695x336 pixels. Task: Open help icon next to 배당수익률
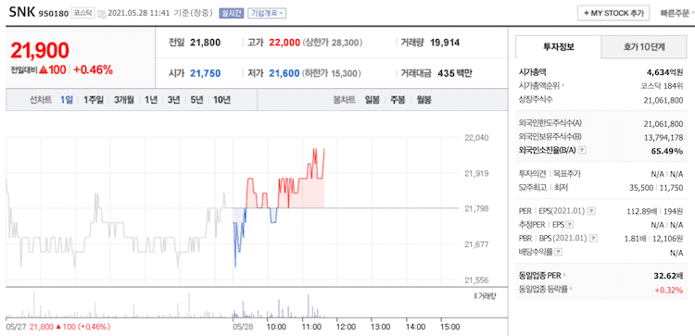tap(559, 252)
